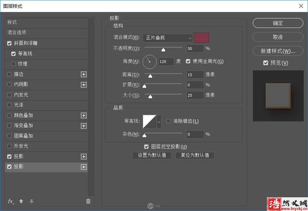308x211 pixels.
Task: Select the 图案叠加 effect row
Action: [x=46, y=136]
